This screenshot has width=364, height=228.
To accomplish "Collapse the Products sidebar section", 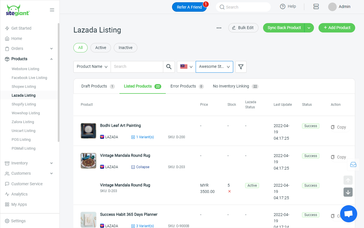I will tap(51, 59).
